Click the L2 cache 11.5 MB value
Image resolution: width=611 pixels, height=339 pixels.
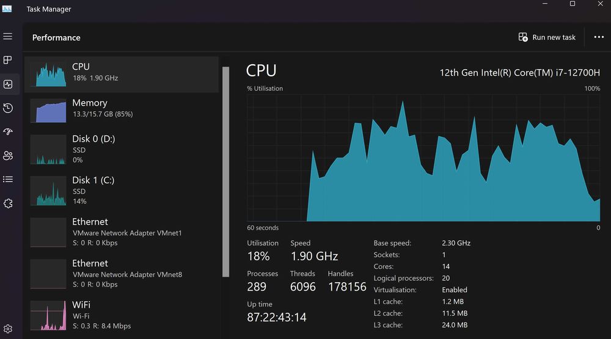point(455,313)
